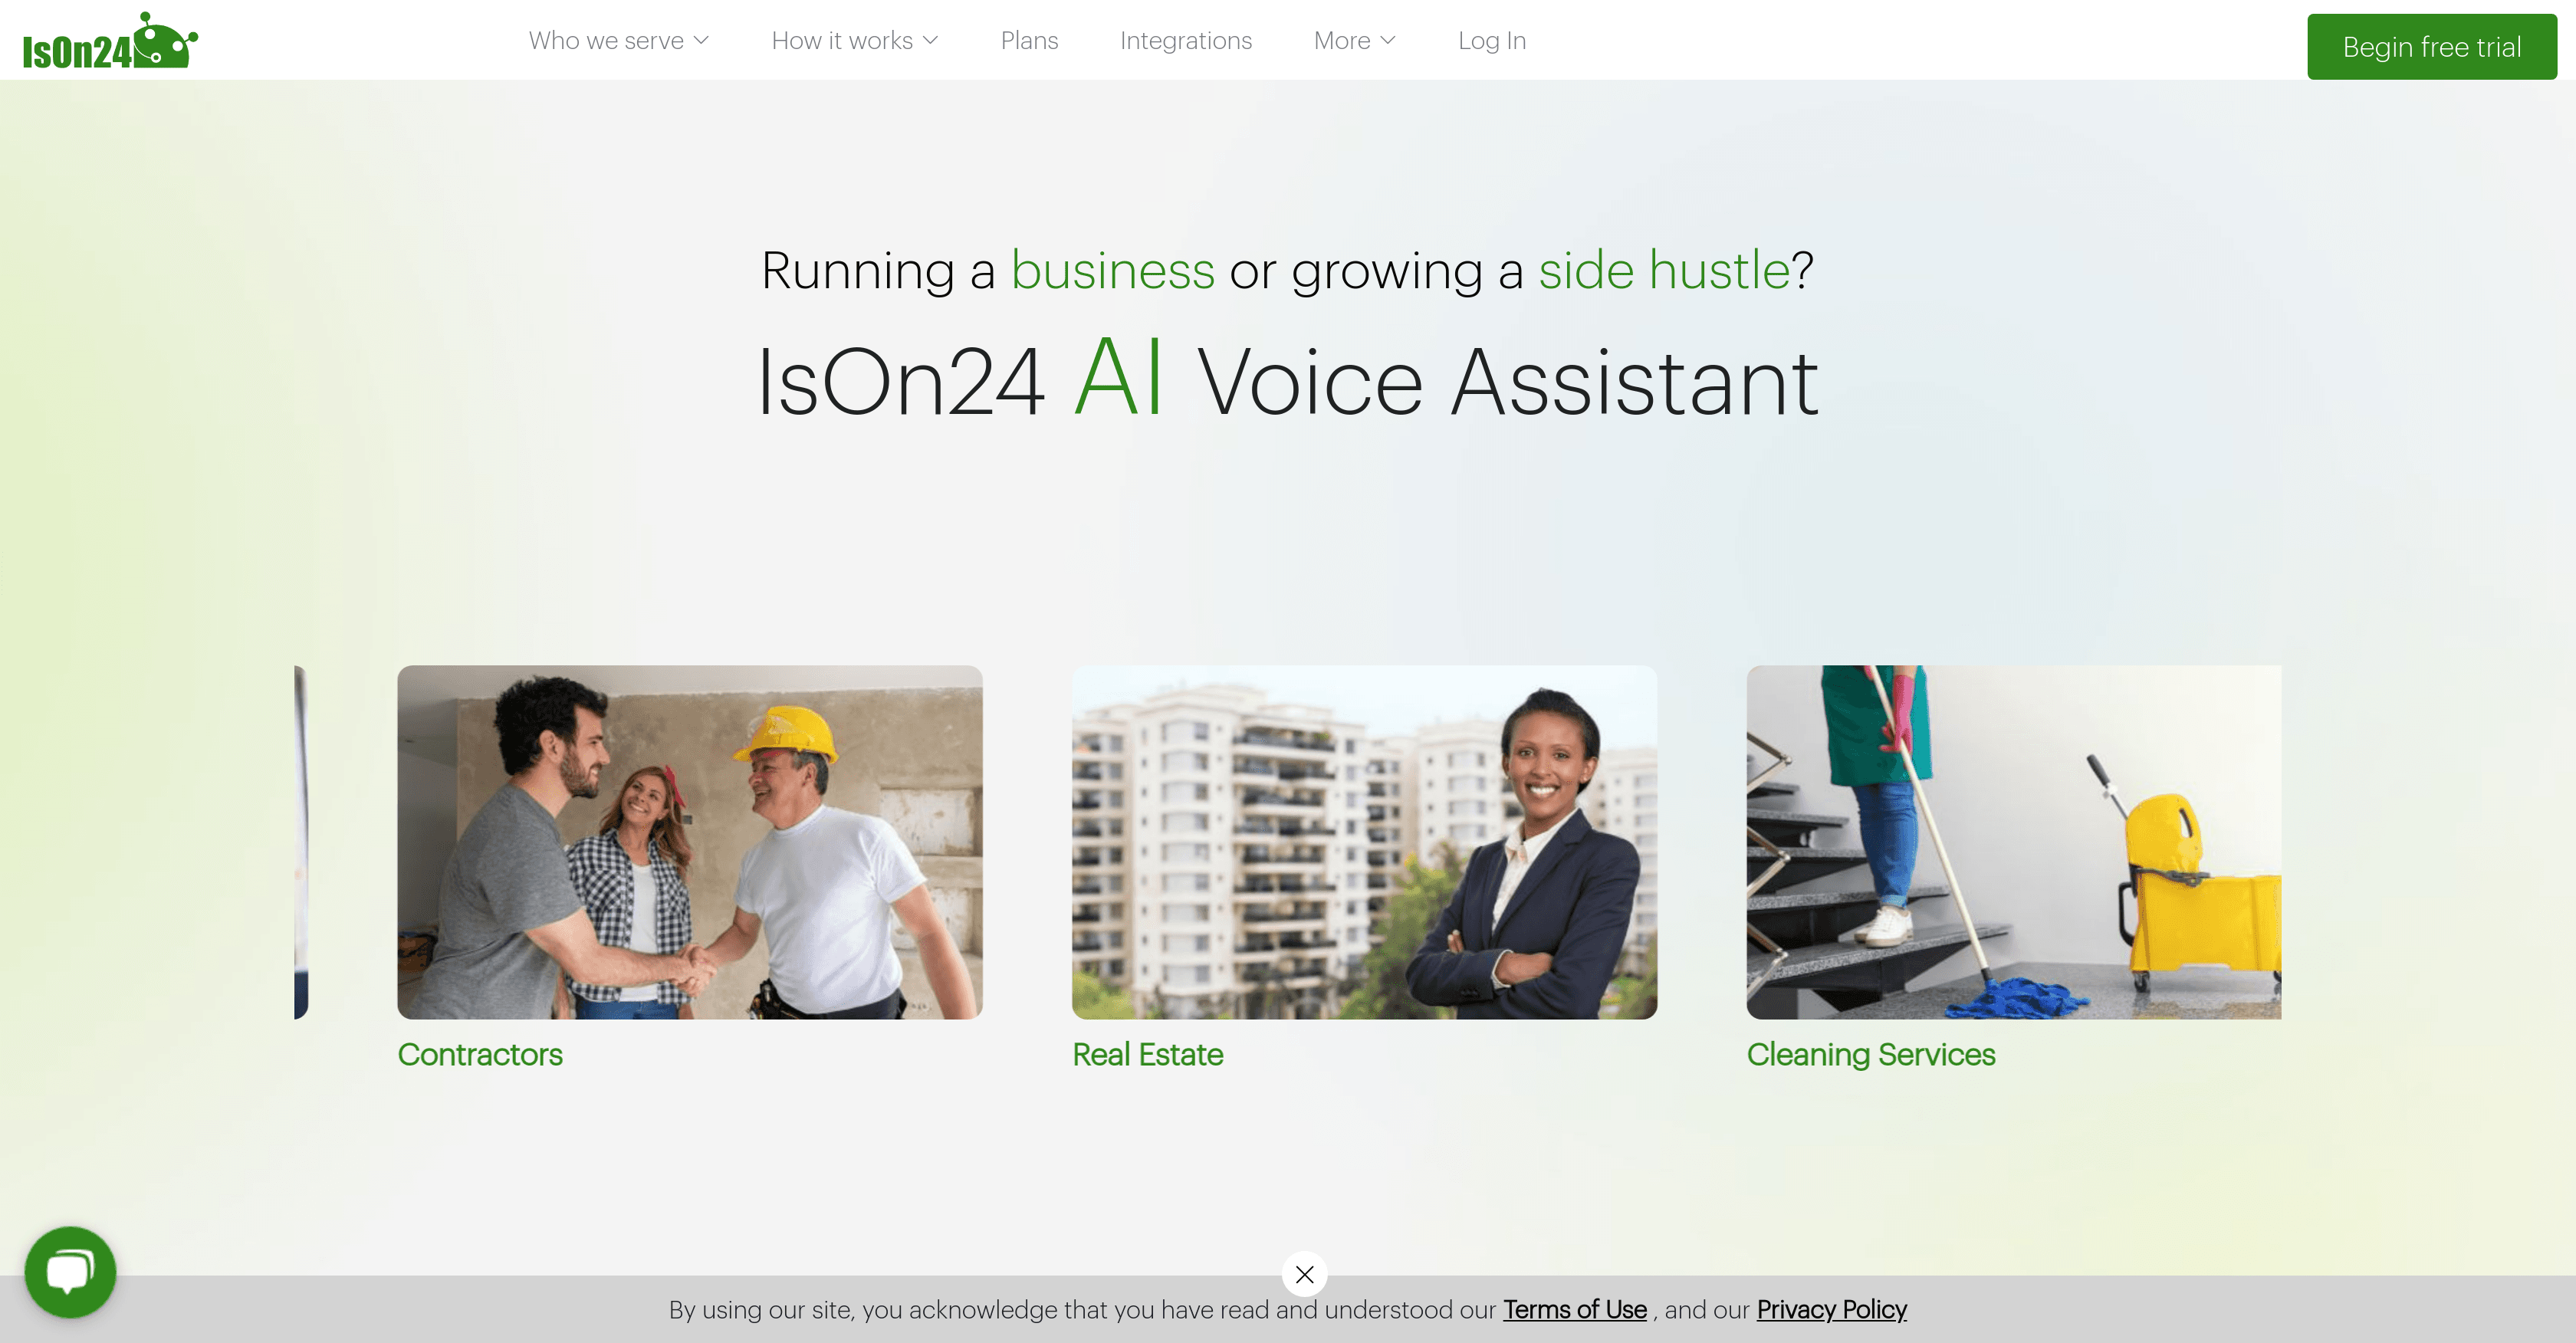Click the Contractors caption link
2576x1343 pixels.
(479, 1054)
